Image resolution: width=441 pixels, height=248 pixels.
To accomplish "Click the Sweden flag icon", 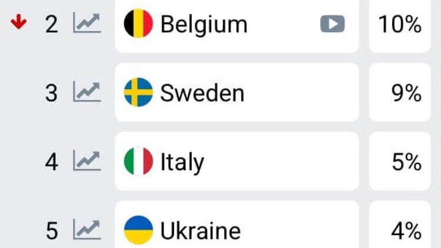I will (139, 93).
